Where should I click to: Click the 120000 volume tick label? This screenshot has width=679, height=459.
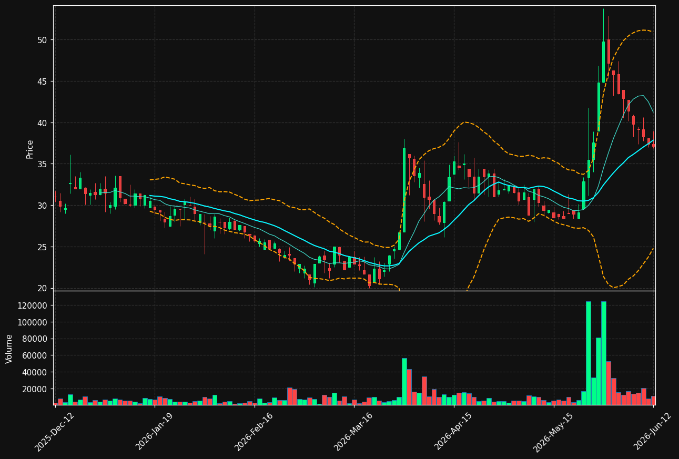point(33,306)
